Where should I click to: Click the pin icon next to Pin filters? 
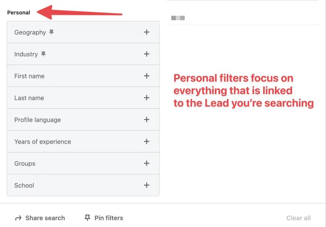click(x=87, y=218)
